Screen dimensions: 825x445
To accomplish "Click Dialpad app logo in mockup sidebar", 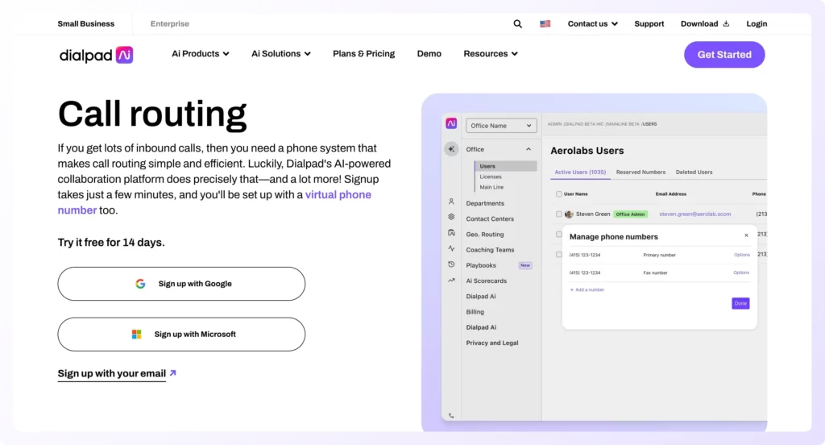I will coord(451,123).
